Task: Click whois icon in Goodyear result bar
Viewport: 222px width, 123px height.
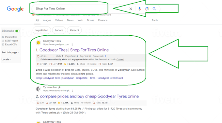Action: coord(78,64)
